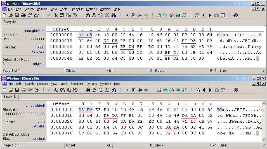Click scrollbar down arrow in bottom window
Screen dimensions: 267x149
(x=264, y=140)
